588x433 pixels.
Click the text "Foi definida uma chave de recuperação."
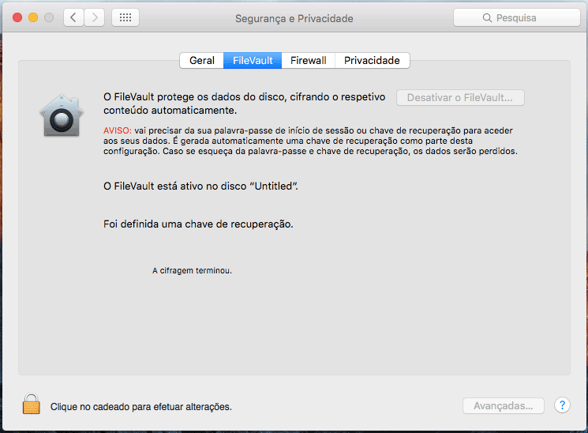point(198,224)
